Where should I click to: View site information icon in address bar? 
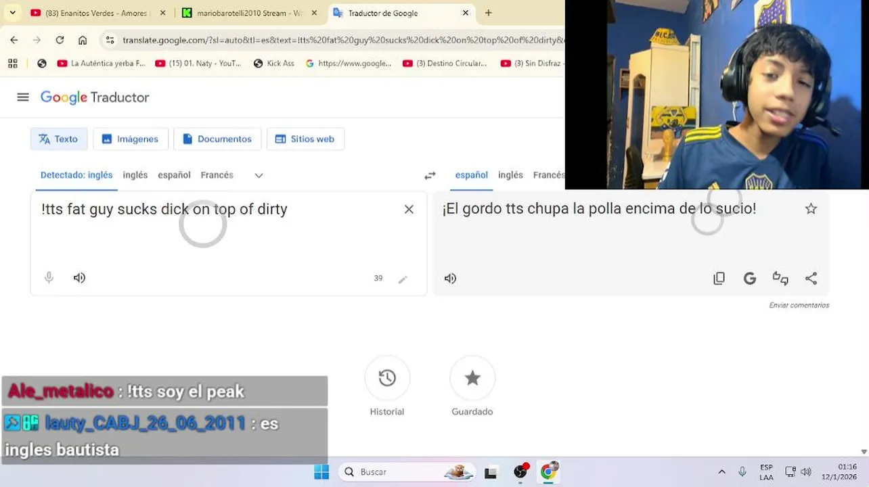(x=110, y=40)
